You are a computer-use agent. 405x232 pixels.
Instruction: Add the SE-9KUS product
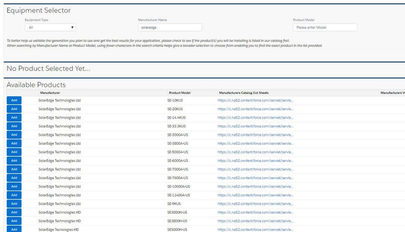14,203
